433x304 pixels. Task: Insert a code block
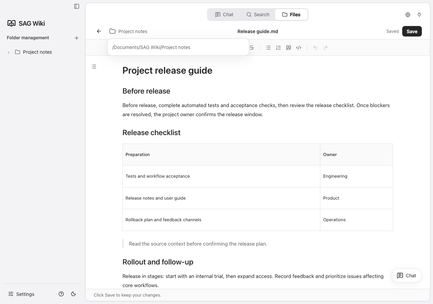click(299, 48)
